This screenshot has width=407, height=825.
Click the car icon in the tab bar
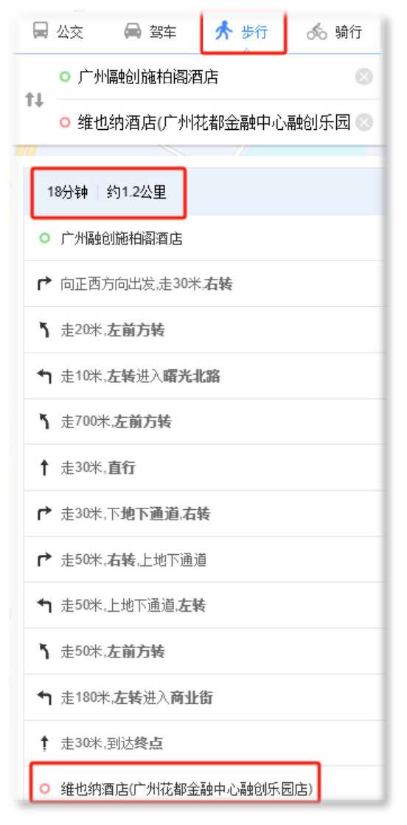tap(133, 32)
